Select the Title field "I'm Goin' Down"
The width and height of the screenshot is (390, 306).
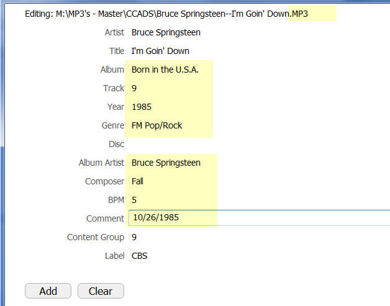click(x=160, y=51)
